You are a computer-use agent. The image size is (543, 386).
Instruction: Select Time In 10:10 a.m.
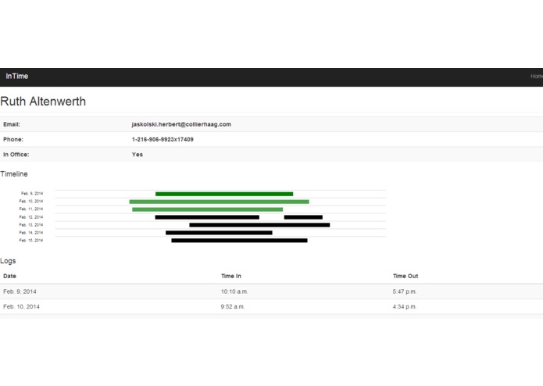(234, 291)
